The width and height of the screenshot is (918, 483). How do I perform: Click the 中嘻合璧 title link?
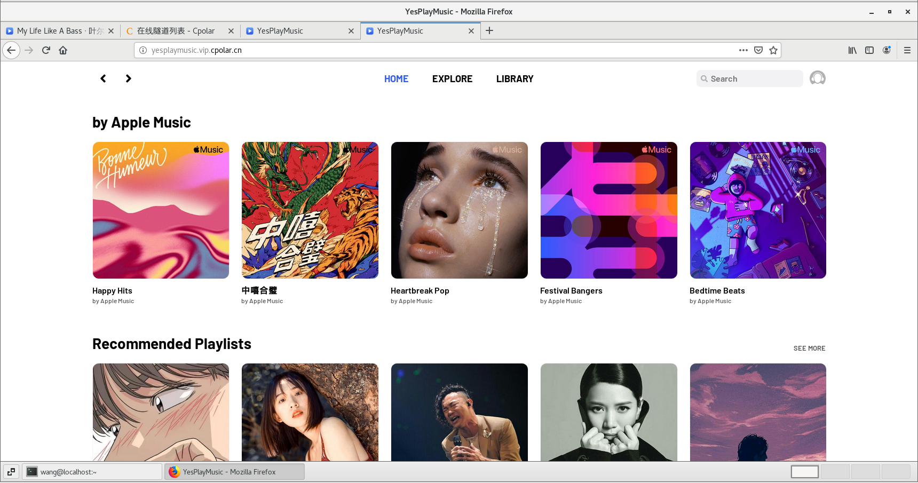259,291
